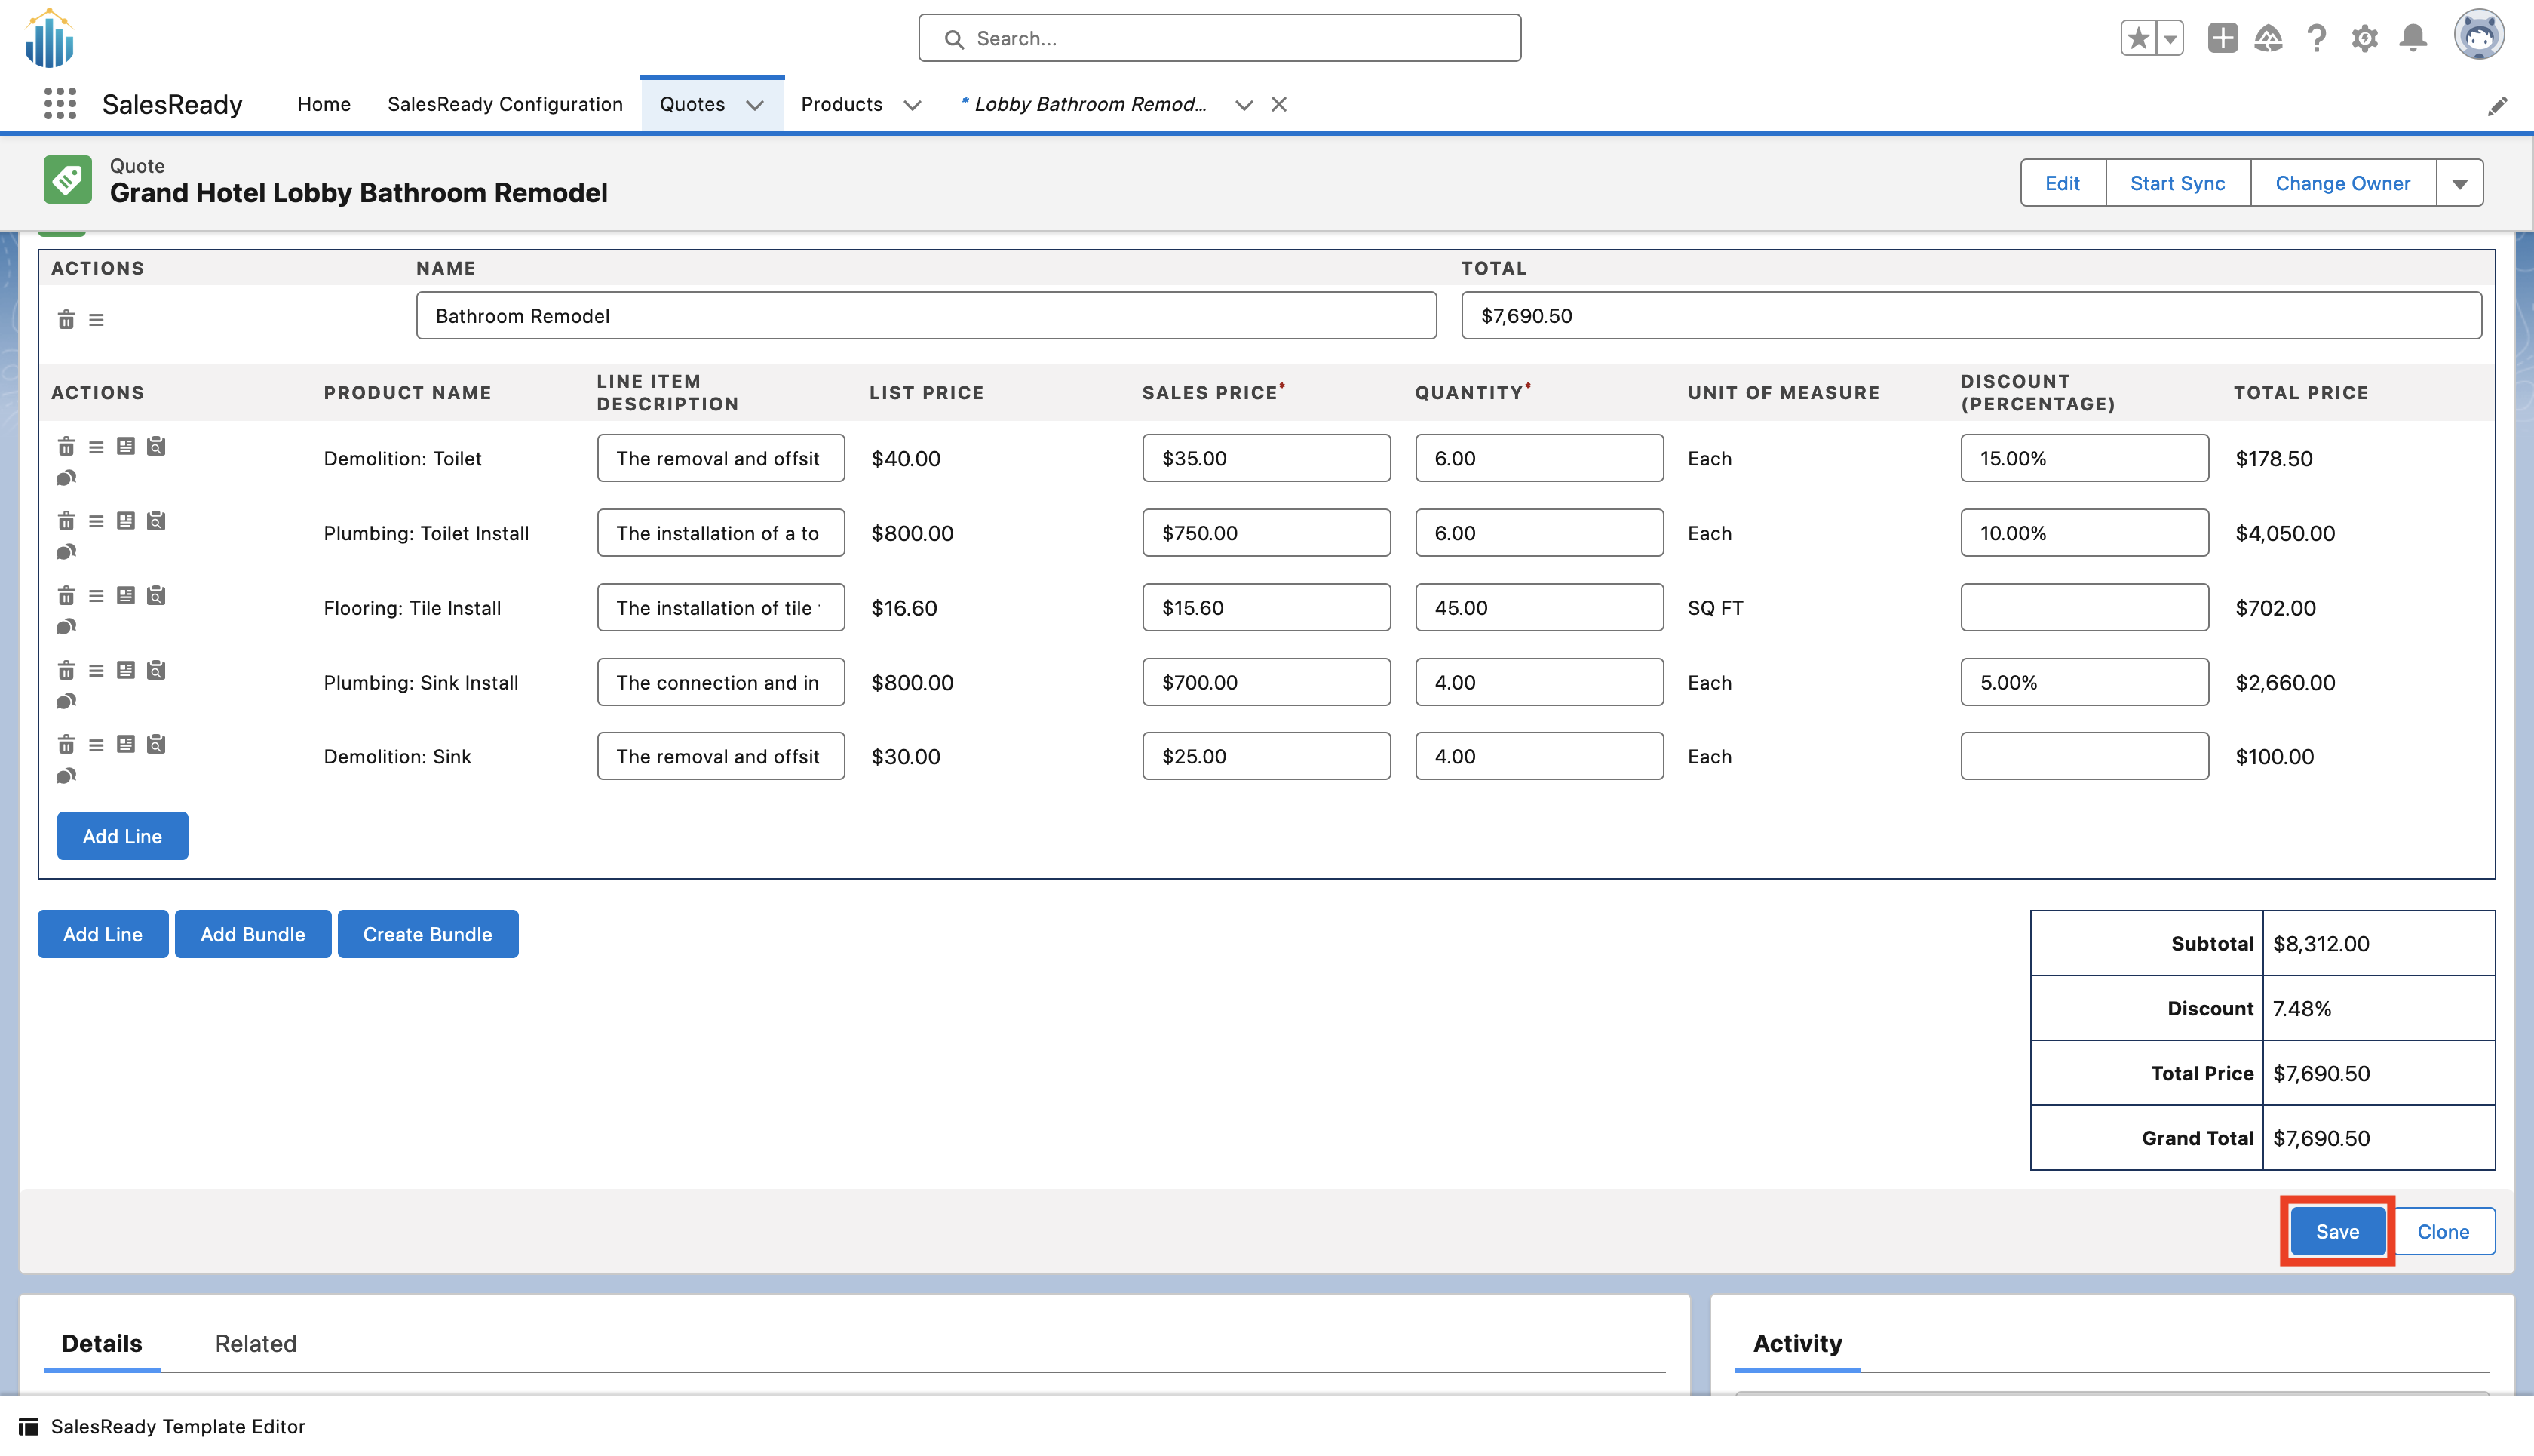Screen dimensions: 2534x1456
Task: Click drag handle on Demolition: Sink row
Action: pos(96,745)
